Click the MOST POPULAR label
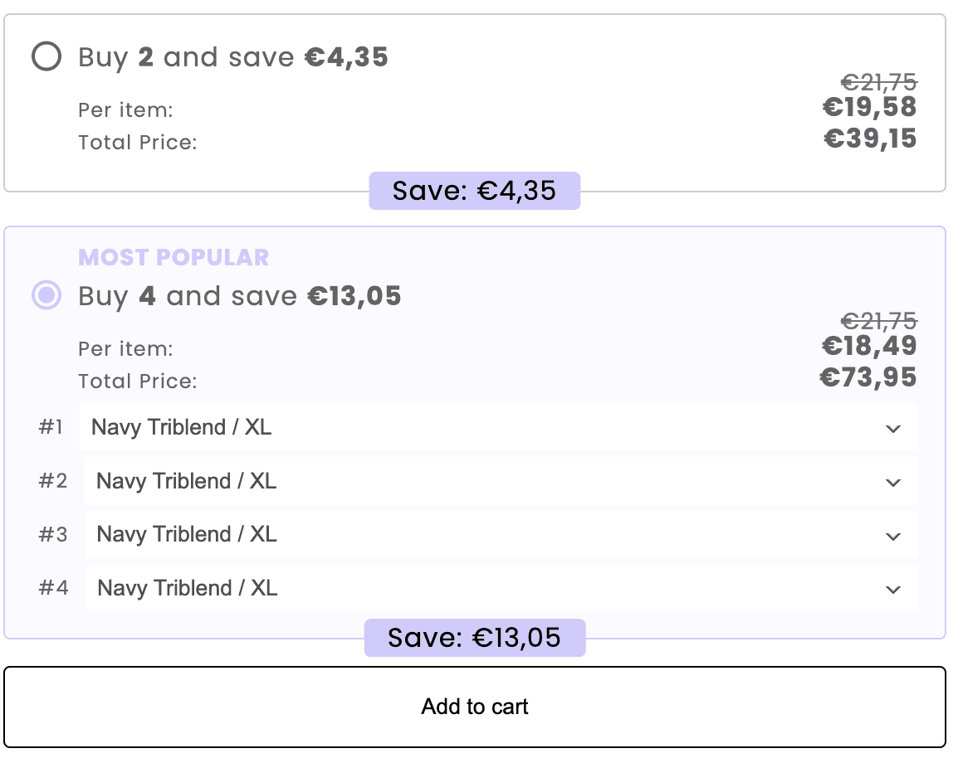This screenshot has width=963, height=763. (x=174, y=257)
